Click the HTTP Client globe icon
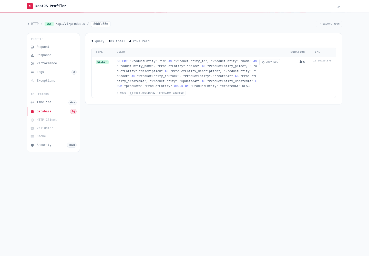 pyautogui.click(x=32, y=120)
